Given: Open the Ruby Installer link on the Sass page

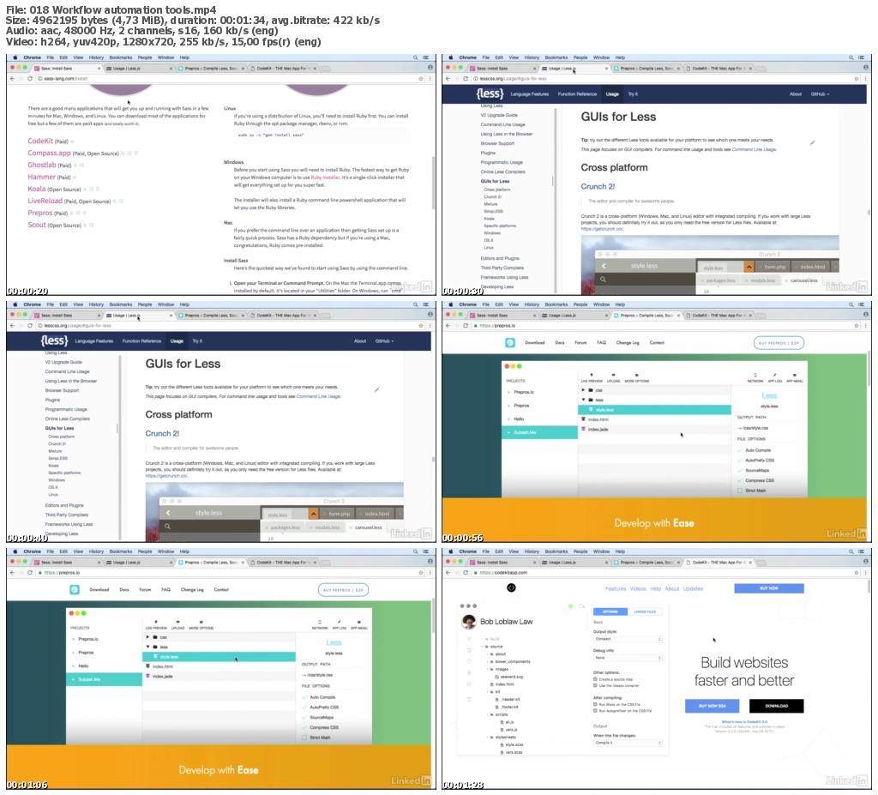Looking at the screenshot, I should point(325,177).
